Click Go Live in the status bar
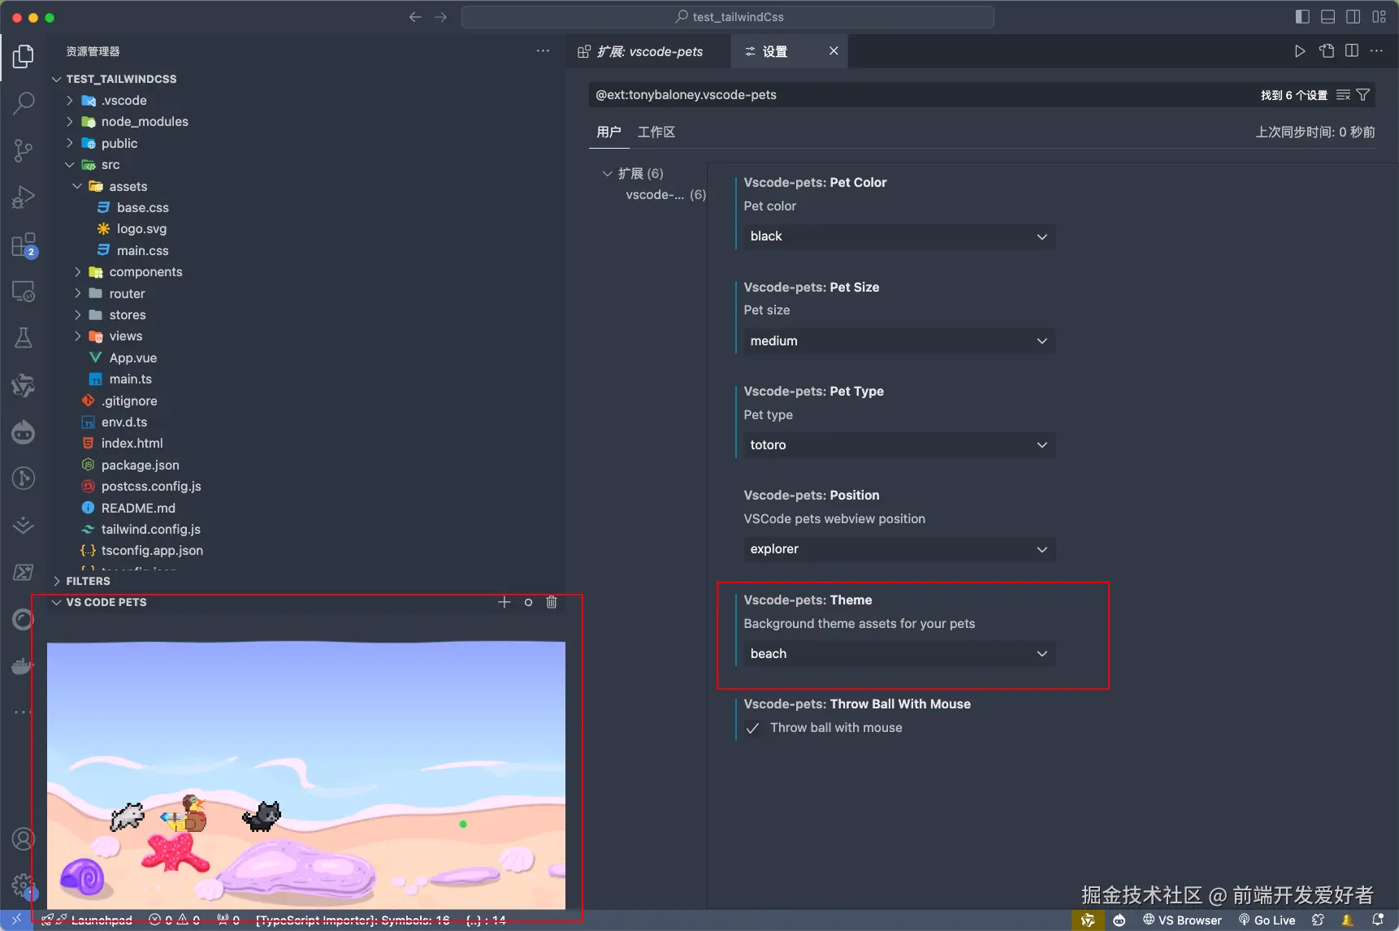This screenshot has width=1399, height=931. [x=1267, y=920]
